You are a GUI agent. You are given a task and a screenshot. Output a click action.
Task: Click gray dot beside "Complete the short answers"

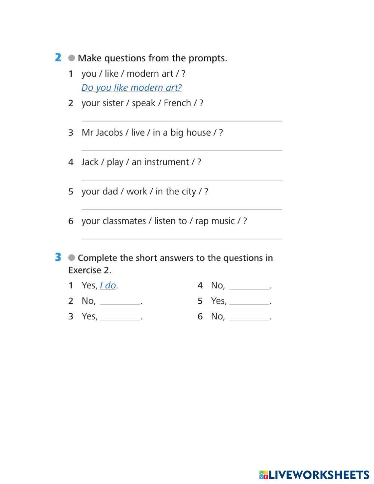tap(71, 258)
